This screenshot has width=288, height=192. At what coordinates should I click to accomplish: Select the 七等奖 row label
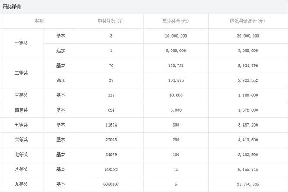[21, 154]
